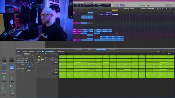Screen dimensions: 175x98
Task: Click top Melodic row instrument icon
Action: pyautogui.click(x=39, y=57)
